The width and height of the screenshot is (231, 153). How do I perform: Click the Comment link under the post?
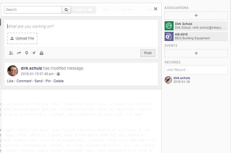pyautogui.click(x=24, y=81)
